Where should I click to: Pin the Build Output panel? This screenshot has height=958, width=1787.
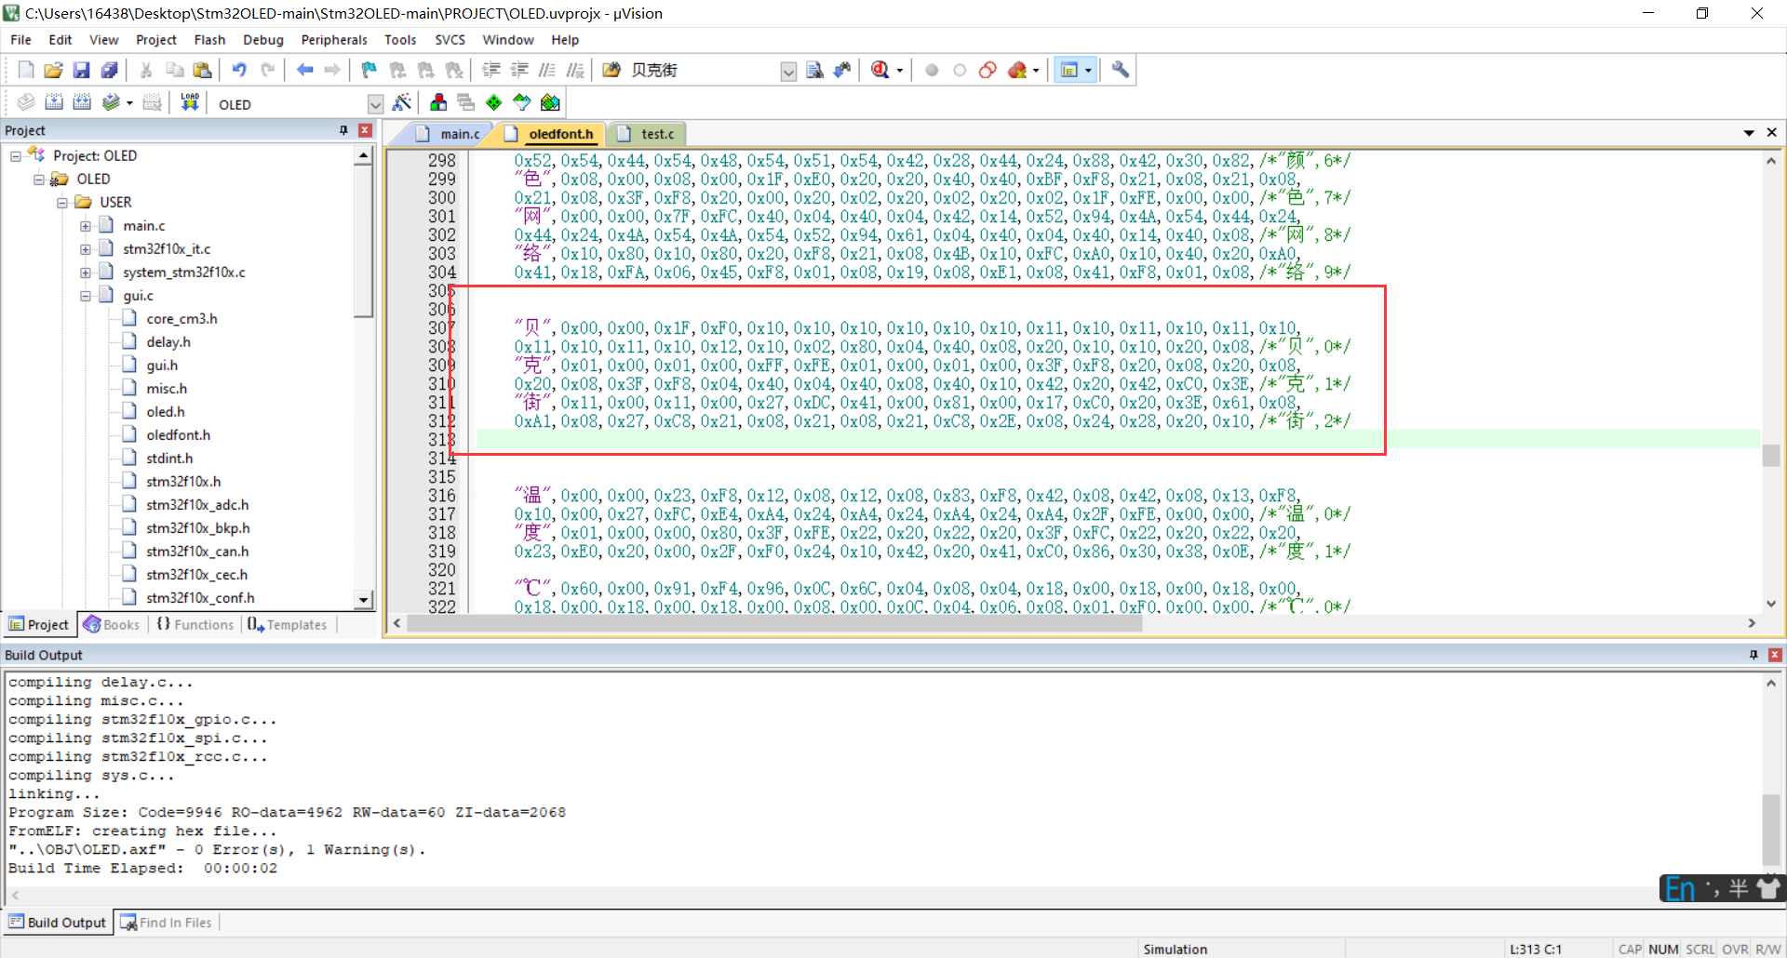1753,655
